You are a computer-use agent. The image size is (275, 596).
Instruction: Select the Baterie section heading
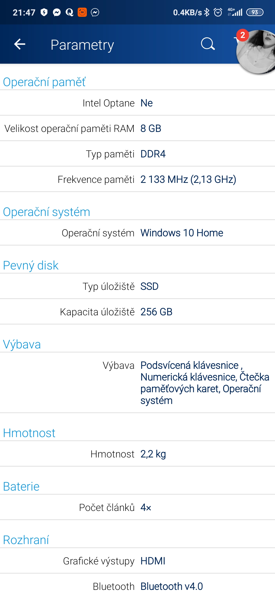click(x=21, y=486)
